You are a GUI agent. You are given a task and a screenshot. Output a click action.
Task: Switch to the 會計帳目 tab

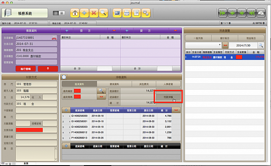click(224, 38)
